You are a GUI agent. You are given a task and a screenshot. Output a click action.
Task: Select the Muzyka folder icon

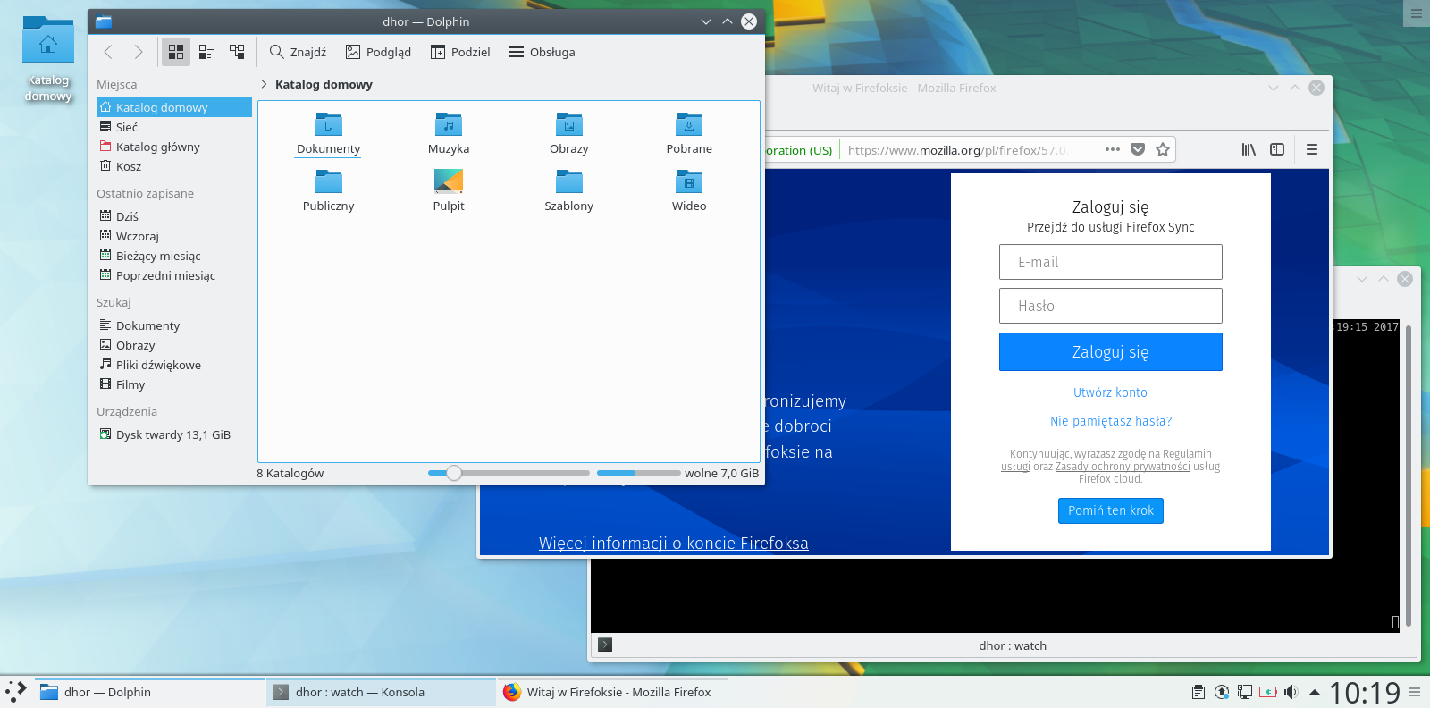449,124
